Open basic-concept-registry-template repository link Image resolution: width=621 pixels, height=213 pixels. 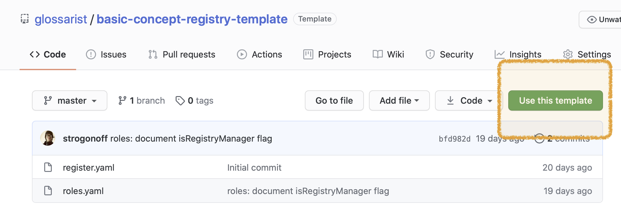192,19
